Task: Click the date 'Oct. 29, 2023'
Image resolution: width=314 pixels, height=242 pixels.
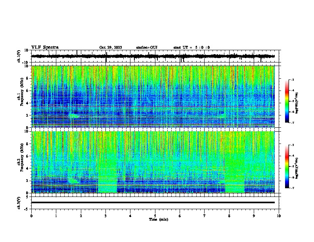Action: coord(111,47)
